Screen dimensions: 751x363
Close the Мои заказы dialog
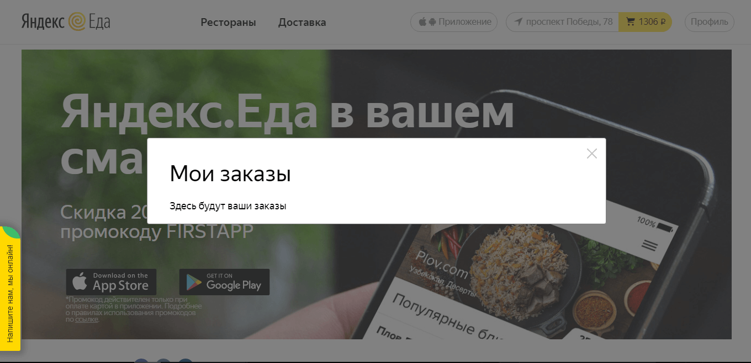592,154
